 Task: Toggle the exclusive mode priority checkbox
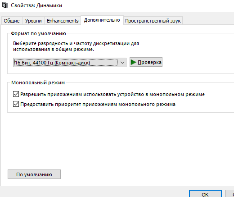(16, 104)
